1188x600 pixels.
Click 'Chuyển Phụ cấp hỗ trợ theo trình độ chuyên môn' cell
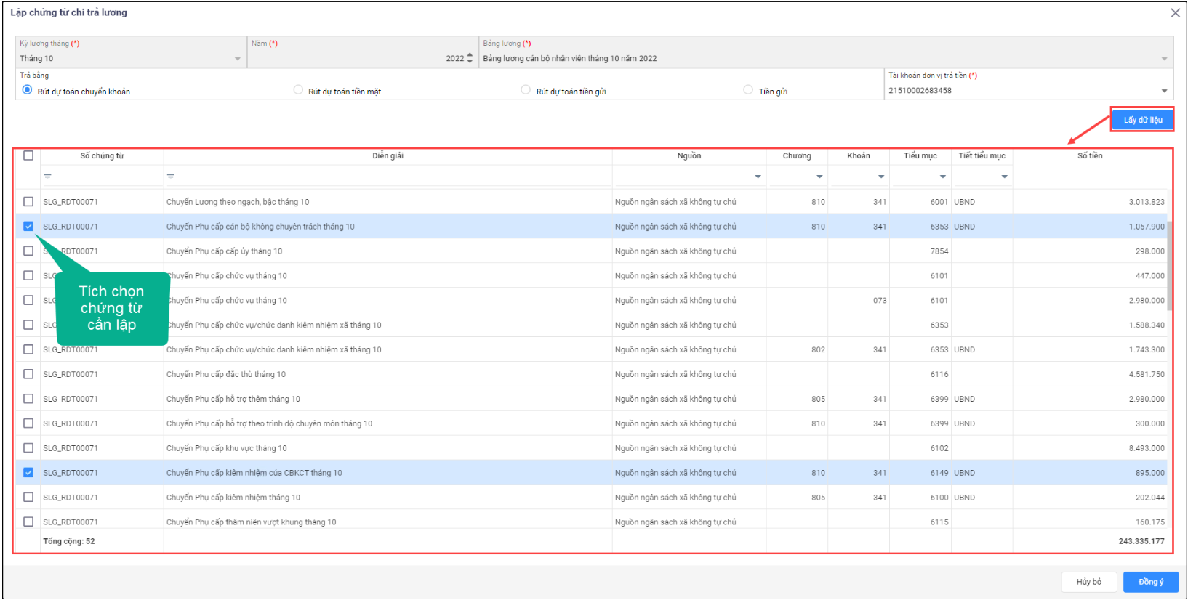click(388, 423)
